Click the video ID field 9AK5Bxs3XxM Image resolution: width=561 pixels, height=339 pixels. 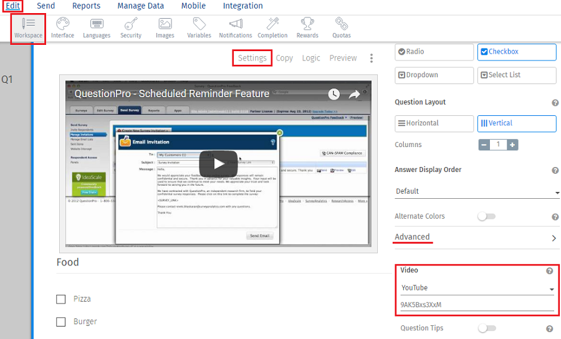click(477, 305)
